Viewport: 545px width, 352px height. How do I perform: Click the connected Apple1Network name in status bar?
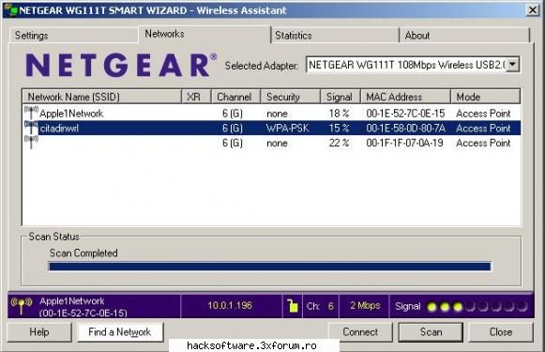[x=72, y=301]
